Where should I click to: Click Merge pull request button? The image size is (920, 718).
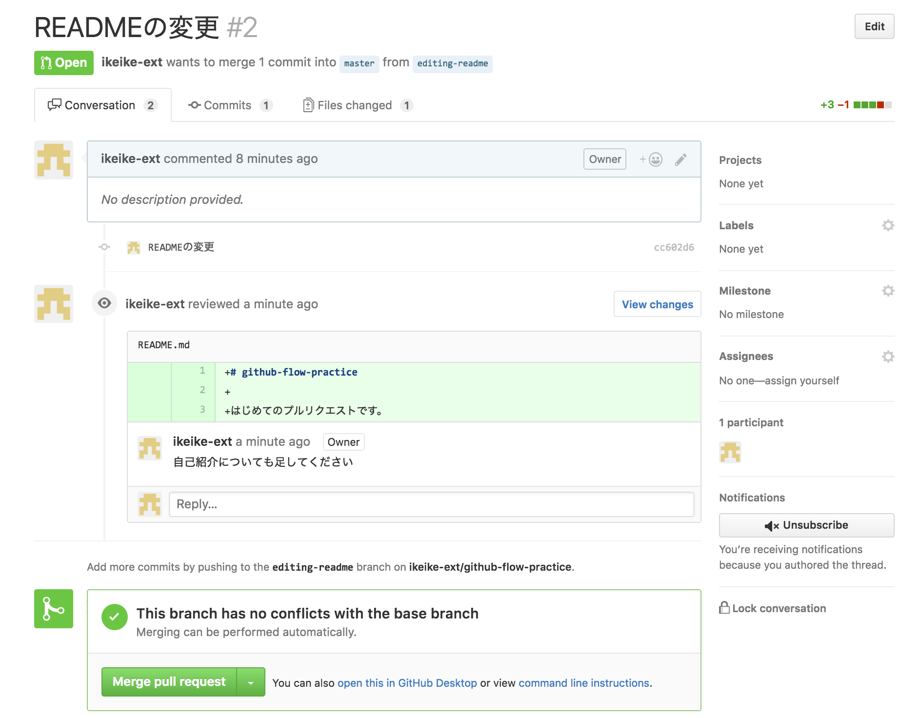[169, 682]
